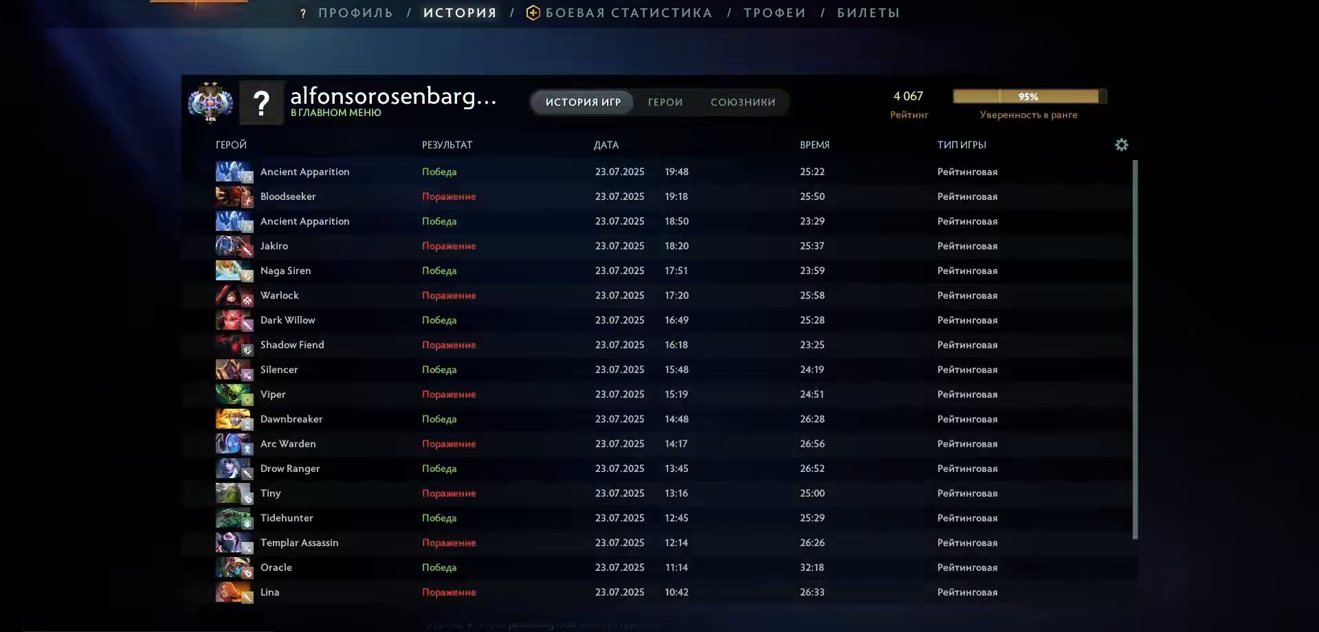Switch to the Союзники sub-tab
Viewport: 1319px width, 632px height.
pyautogui.click(x=743, y=102)
